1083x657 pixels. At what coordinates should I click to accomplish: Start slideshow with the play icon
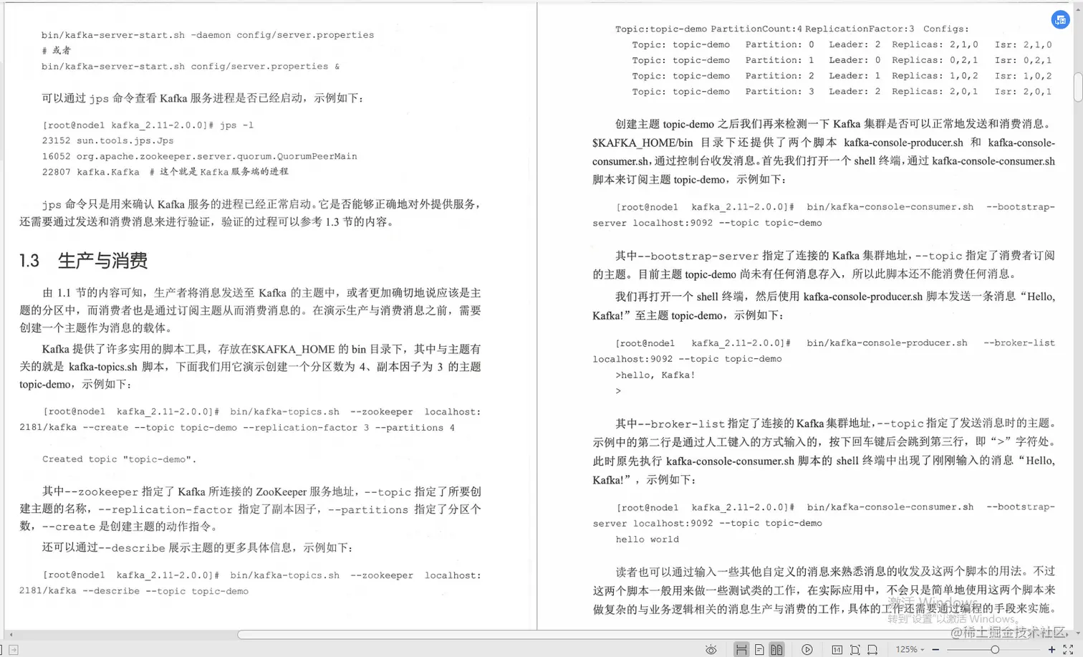[807, 649]
